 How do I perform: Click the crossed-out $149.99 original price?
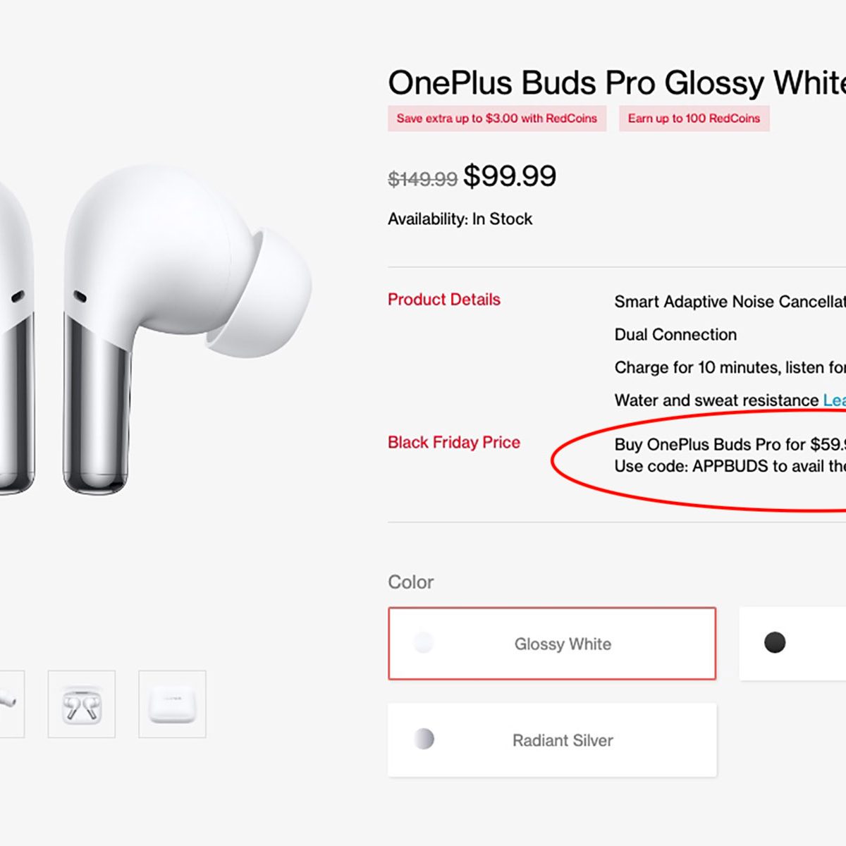pyautogui.click(x=422, y=179)
